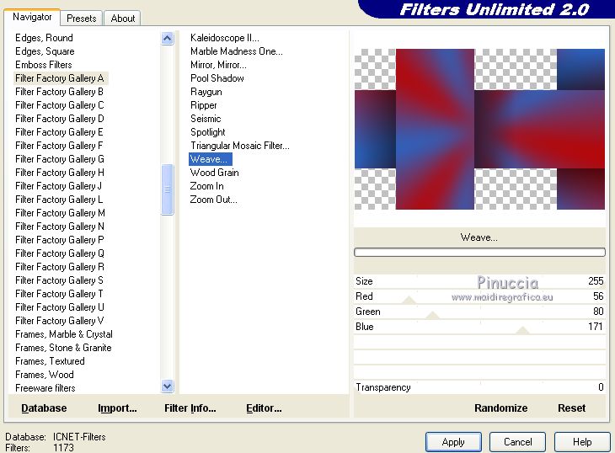Choose the Seismic filter

click(x=206, y=119)
